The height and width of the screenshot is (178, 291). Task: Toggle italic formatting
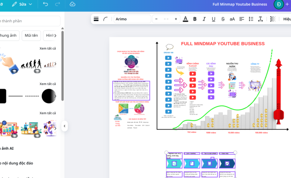coord(204,19)
